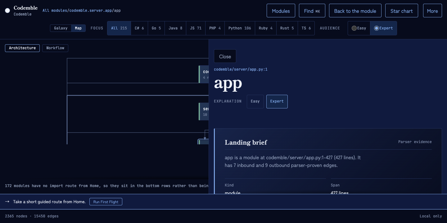Click the guided route arrow icon
This screenshot has width=447, height=223.
tap(7, 202)
